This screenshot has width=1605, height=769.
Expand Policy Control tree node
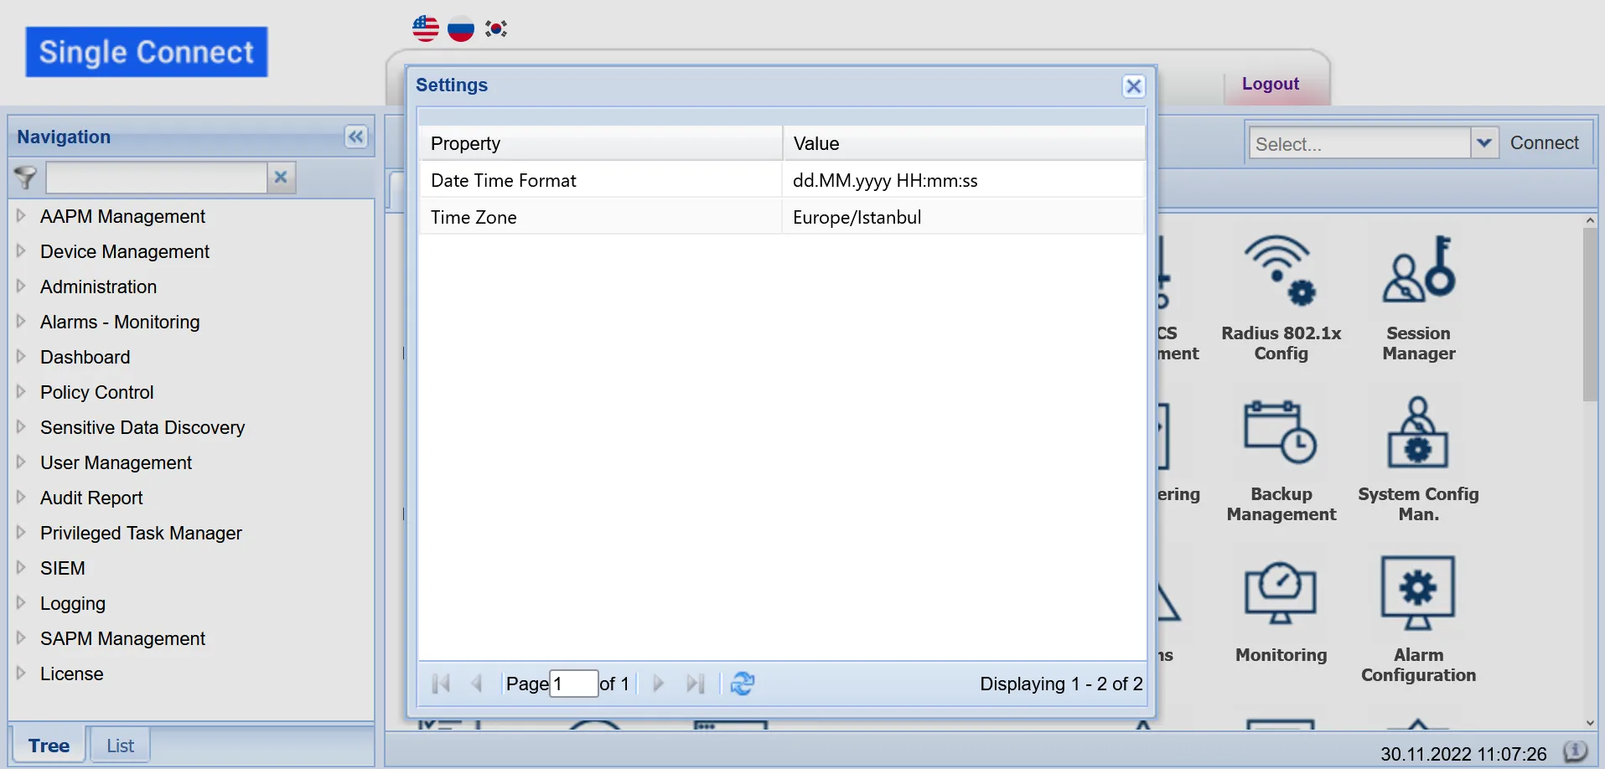[21, 392]
